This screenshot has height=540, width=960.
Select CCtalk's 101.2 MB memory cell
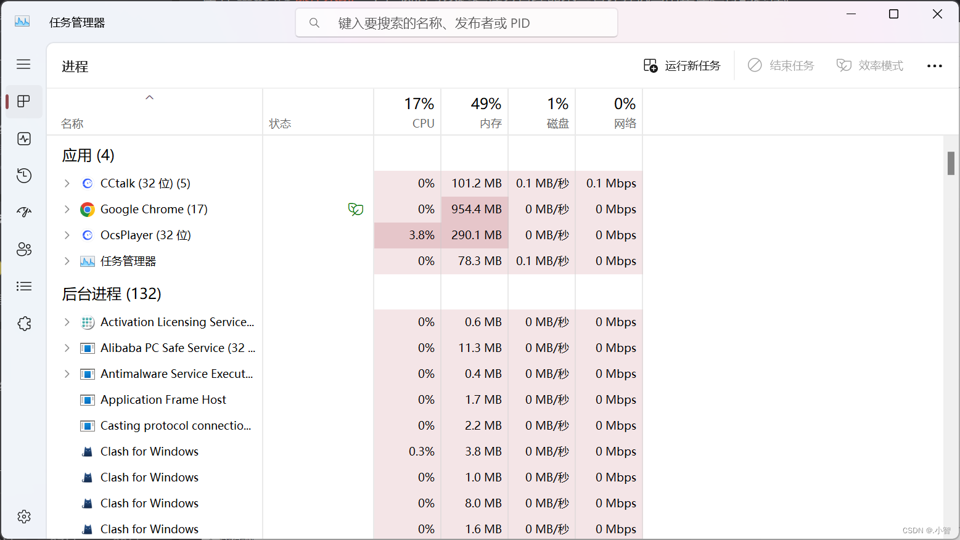(475, 184)
